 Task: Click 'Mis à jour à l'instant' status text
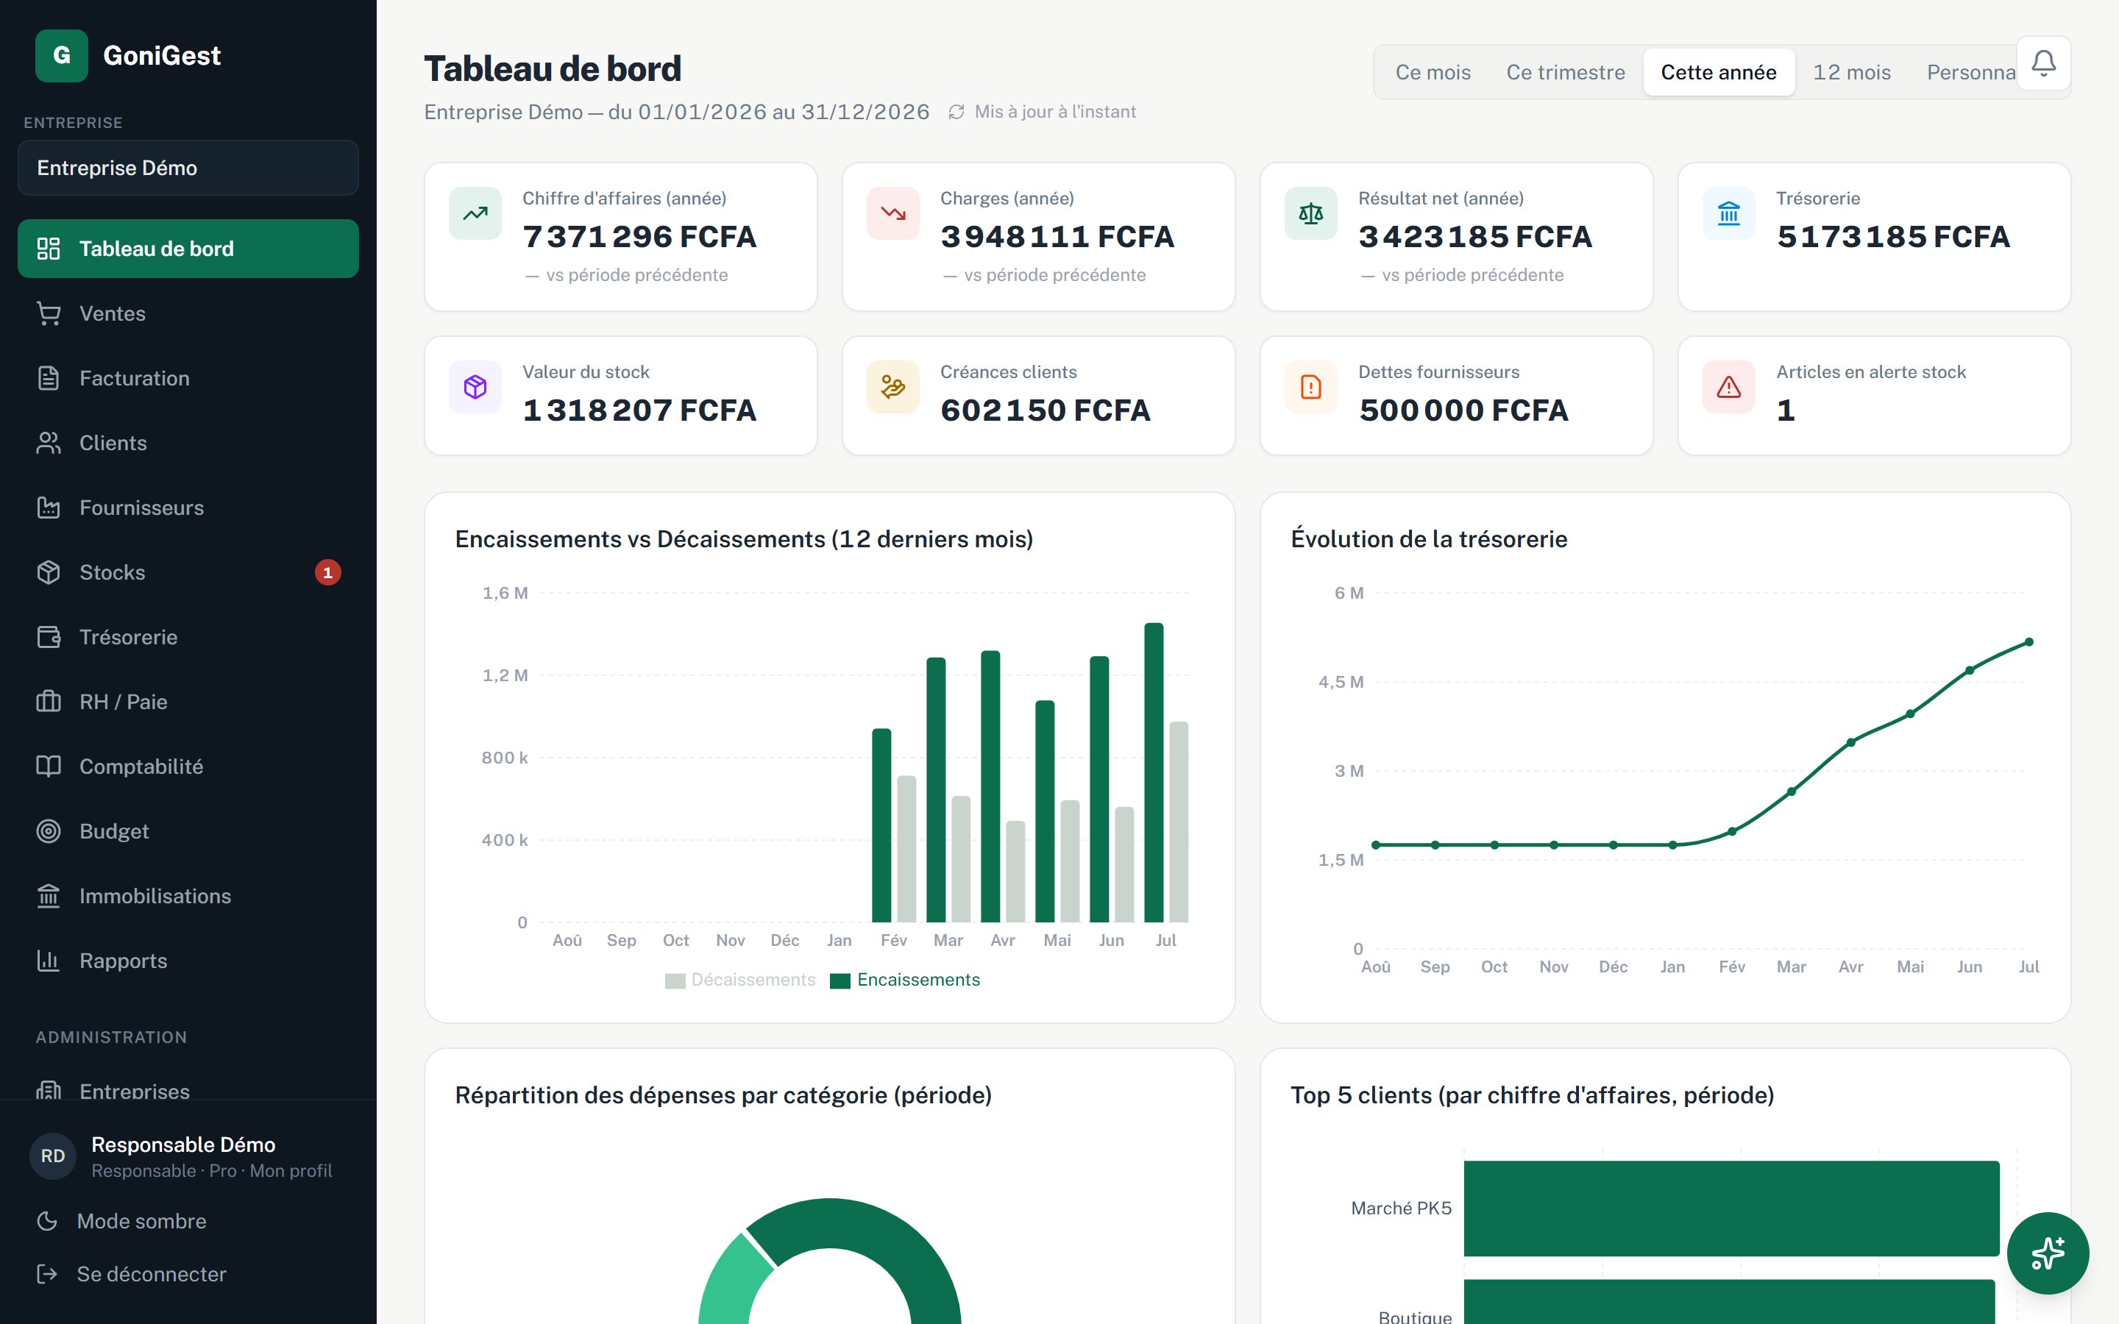[1055, 112]
